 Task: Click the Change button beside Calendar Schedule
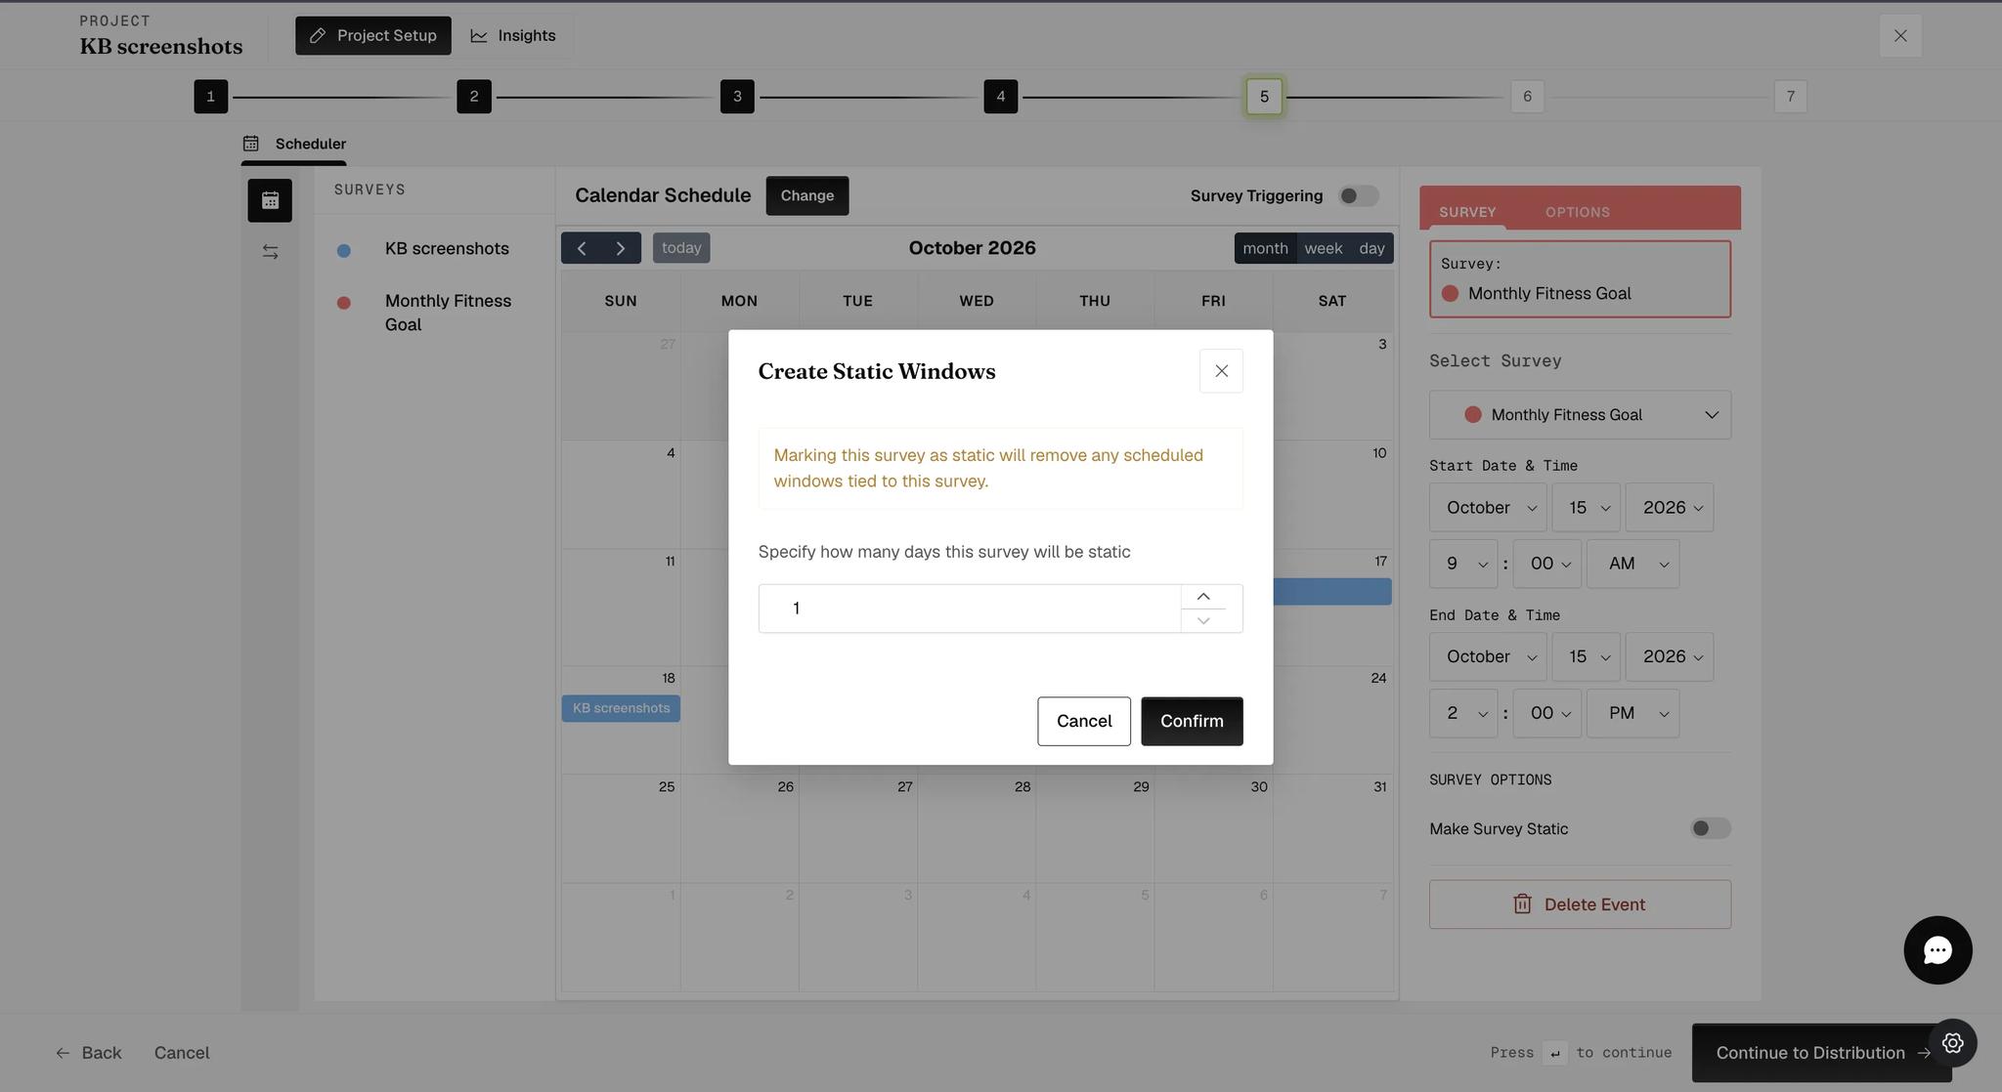pyautogui.click(x=807, y=196)
